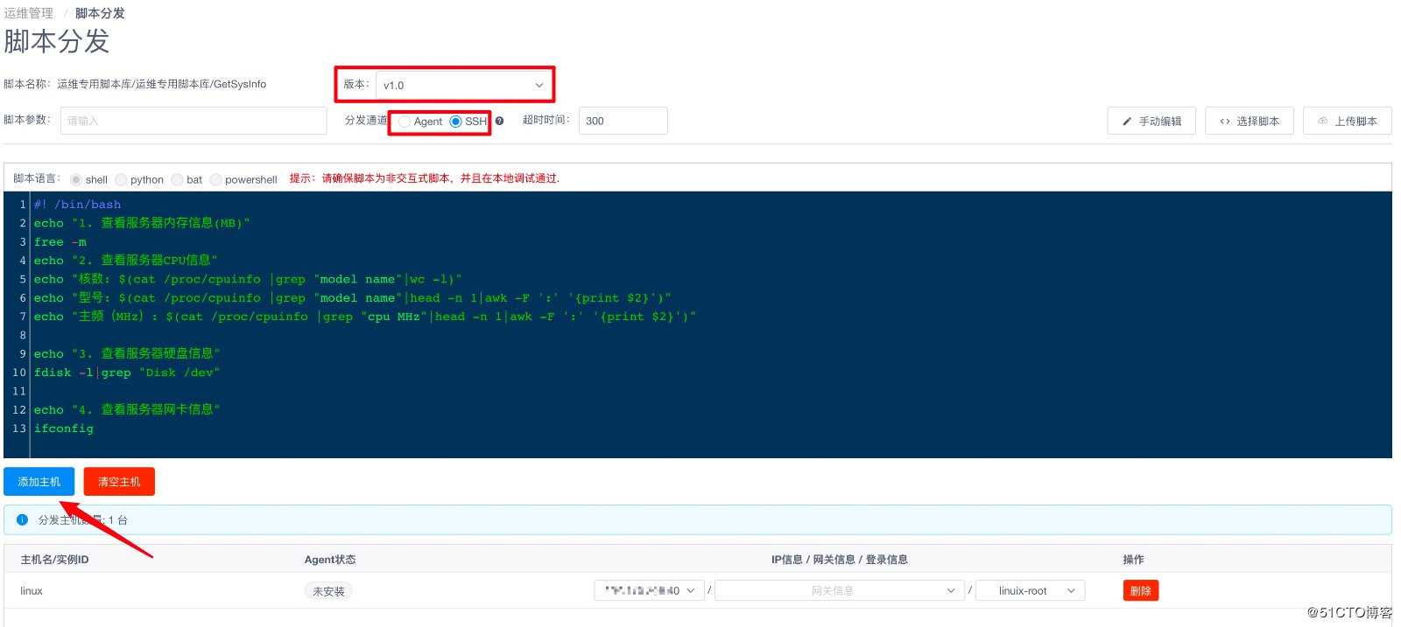The width and height of the screenshot is (1401, 627).
Task: Click the 'fdisk -l' line in the editor
Action: pos(127,373)
